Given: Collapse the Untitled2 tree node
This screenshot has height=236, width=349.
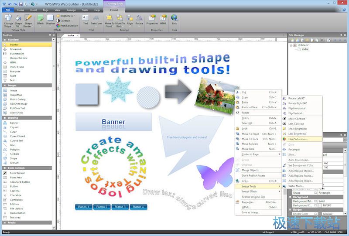Looking at the screenshot, I should tap(291, 45).
